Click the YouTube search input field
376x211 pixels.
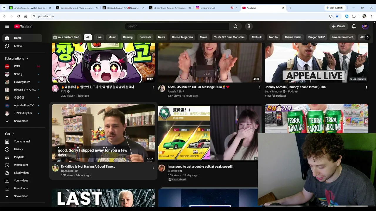click(177, 26)
